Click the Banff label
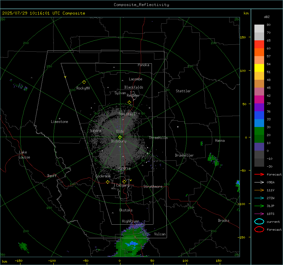The width and height of the screenshot is (283, 265). pyautogui.click(x=52, y=176)
